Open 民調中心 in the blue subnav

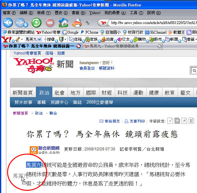[59, 102]
